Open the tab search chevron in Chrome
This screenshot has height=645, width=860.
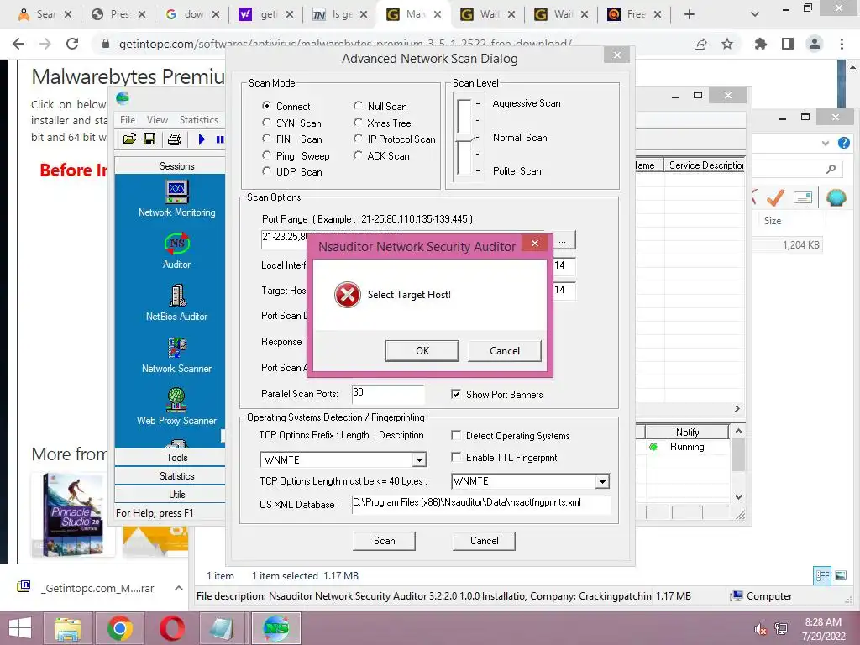755,14
